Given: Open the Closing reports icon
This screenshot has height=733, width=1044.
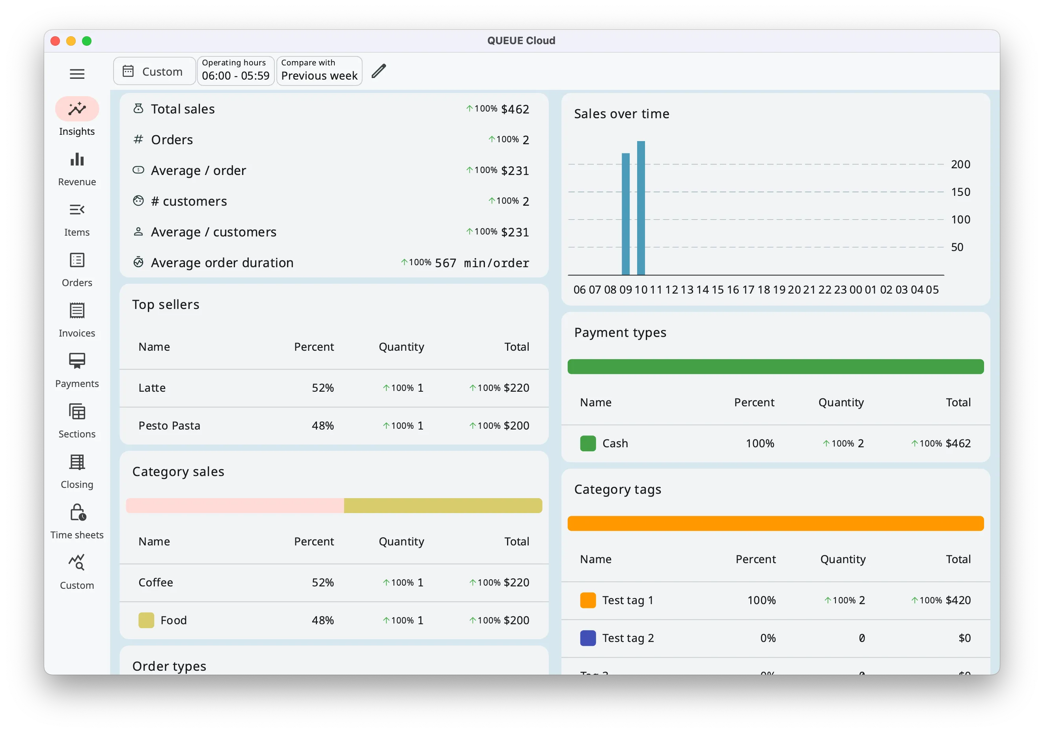Looking at the screenshot, I should 77,463.
